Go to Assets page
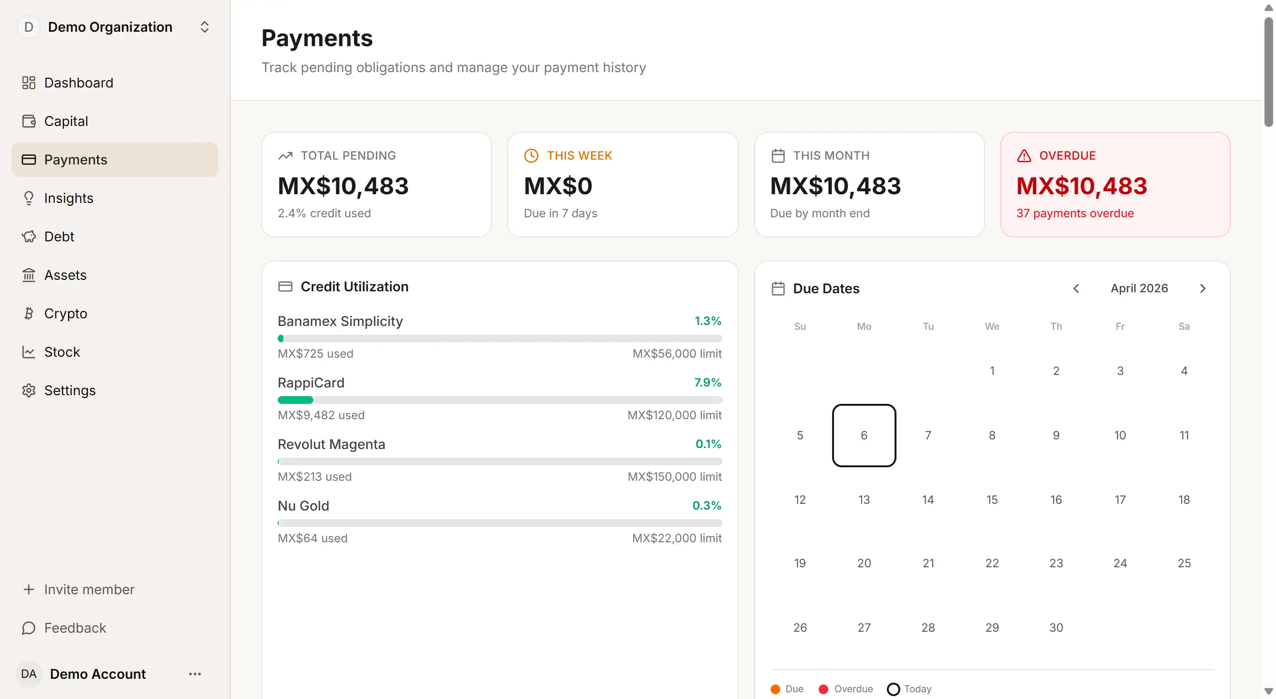Screen dimensions: 1276x699 [115, 275]
